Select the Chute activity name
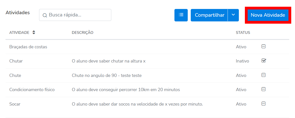Image resolution: width=295 pixels, height=118 pixels. pos(15,75)
